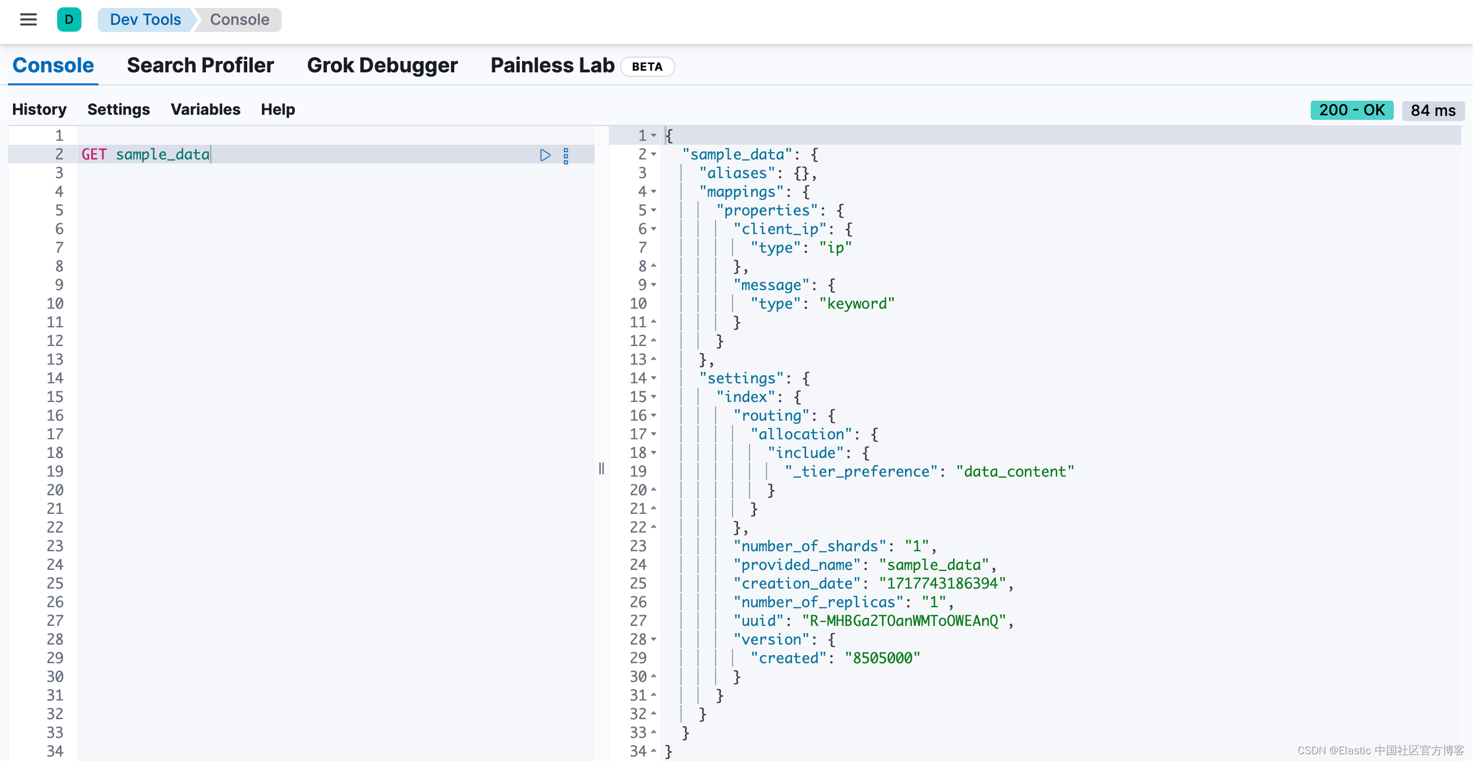
Task: Click the green 200 - OK status badge
Action: tap(1352, 110)
